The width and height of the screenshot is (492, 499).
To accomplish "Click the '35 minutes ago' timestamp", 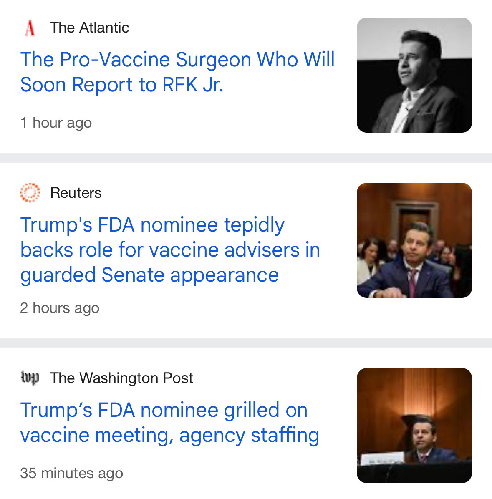I will tap(71, 473).
